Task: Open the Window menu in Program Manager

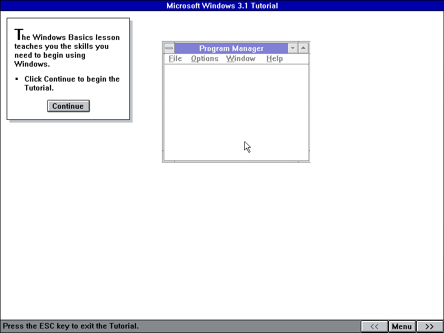Action: (241, 59)
